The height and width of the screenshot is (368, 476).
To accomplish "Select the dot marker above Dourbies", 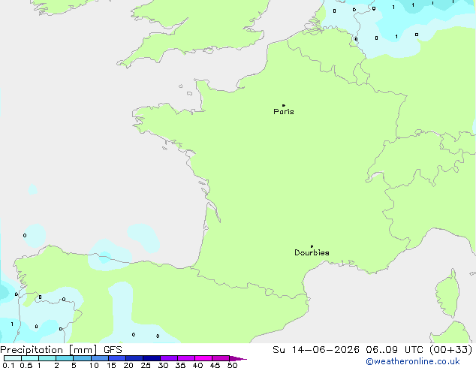I will click(x=312, y=246).
